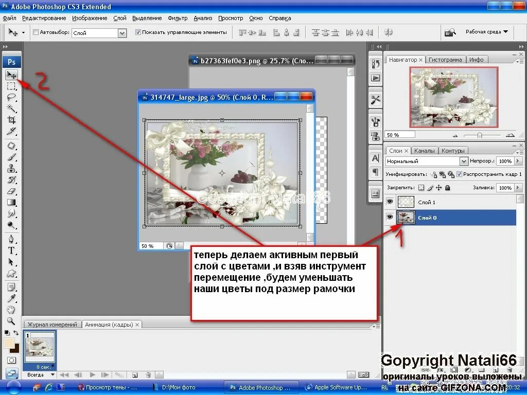
Task: Select the Rectangular Marquee tool
Action: (11, 86)
